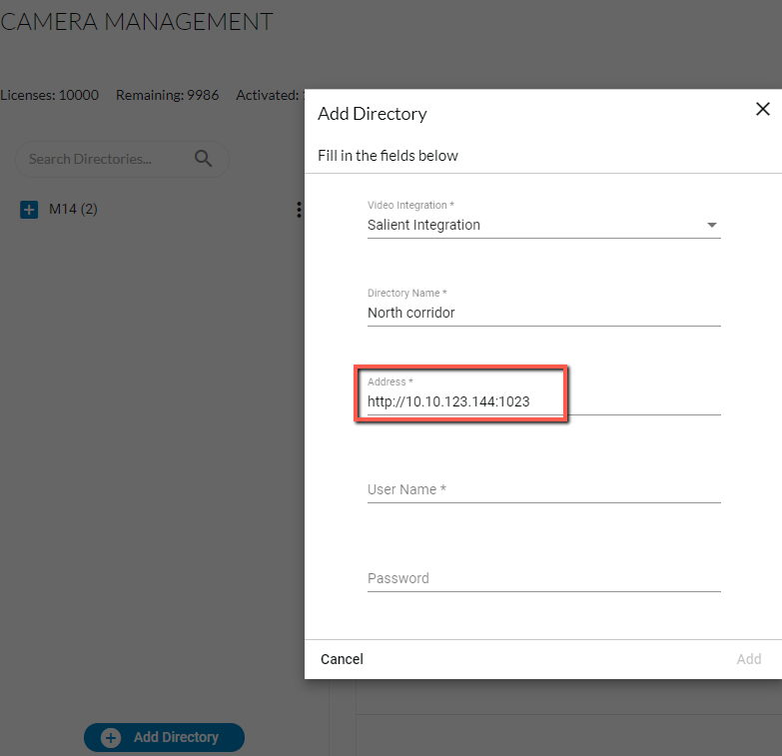Expand the M14 directory plus icon
This screenshot has height=756, width=782.
coord(29,210)
